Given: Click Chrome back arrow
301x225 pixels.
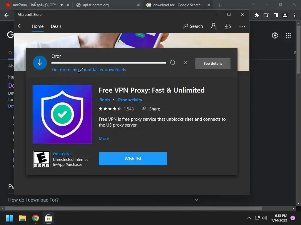Looking at the screenshot, I should point(6,15).
